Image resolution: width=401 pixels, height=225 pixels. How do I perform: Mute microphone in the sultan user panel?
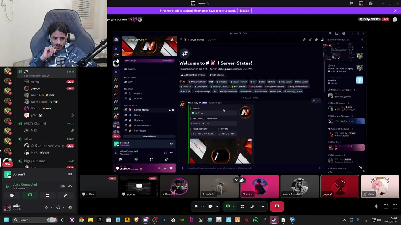pyautogui.click(x=46, y=207)
